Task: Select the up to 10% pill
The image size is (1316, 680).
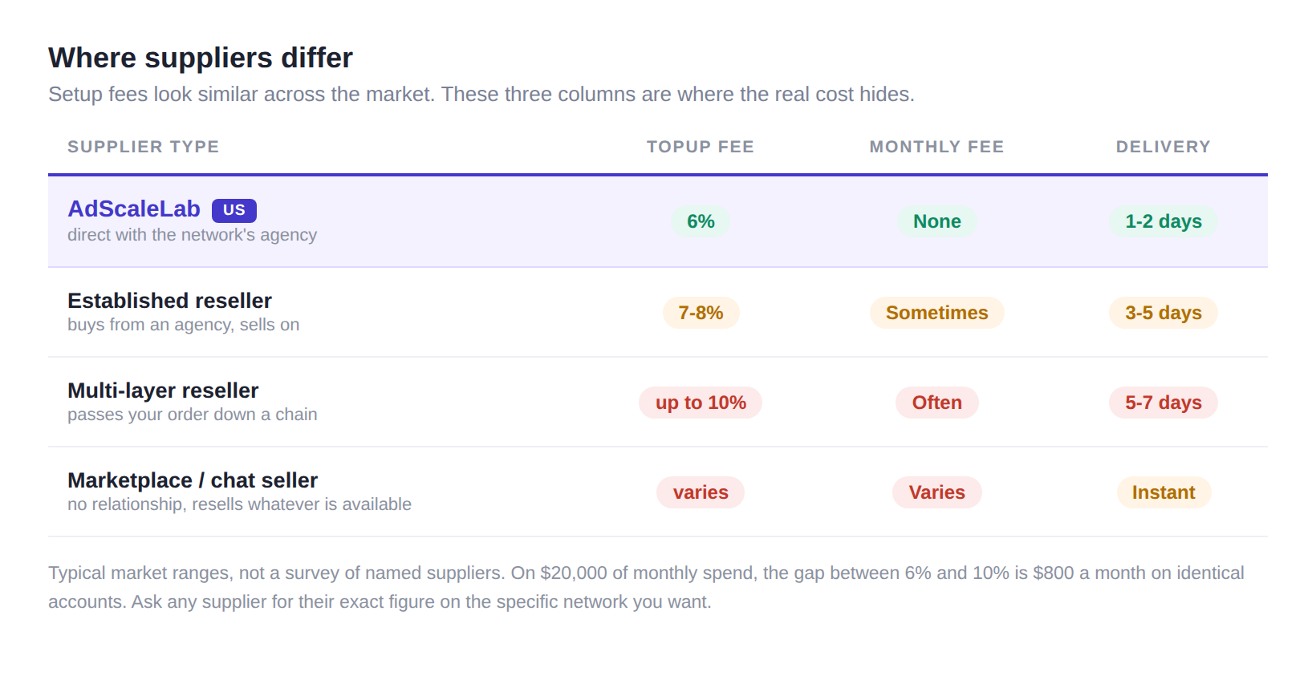Action: [701, 403]
